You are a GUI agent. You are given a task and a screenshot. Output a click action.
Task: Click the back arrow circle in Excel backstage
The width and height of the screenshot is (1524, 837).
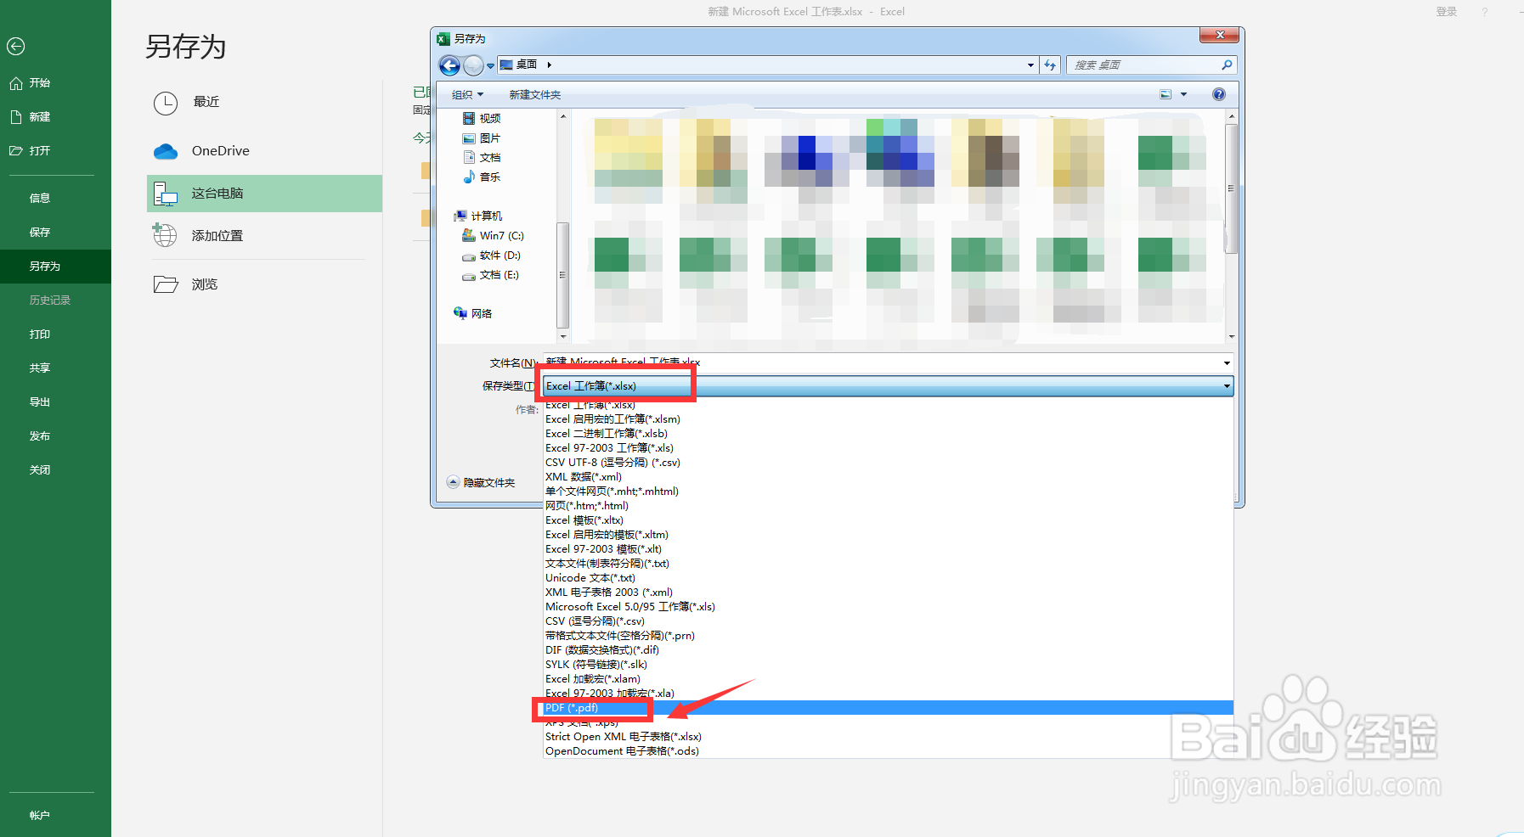pos(15,46)
